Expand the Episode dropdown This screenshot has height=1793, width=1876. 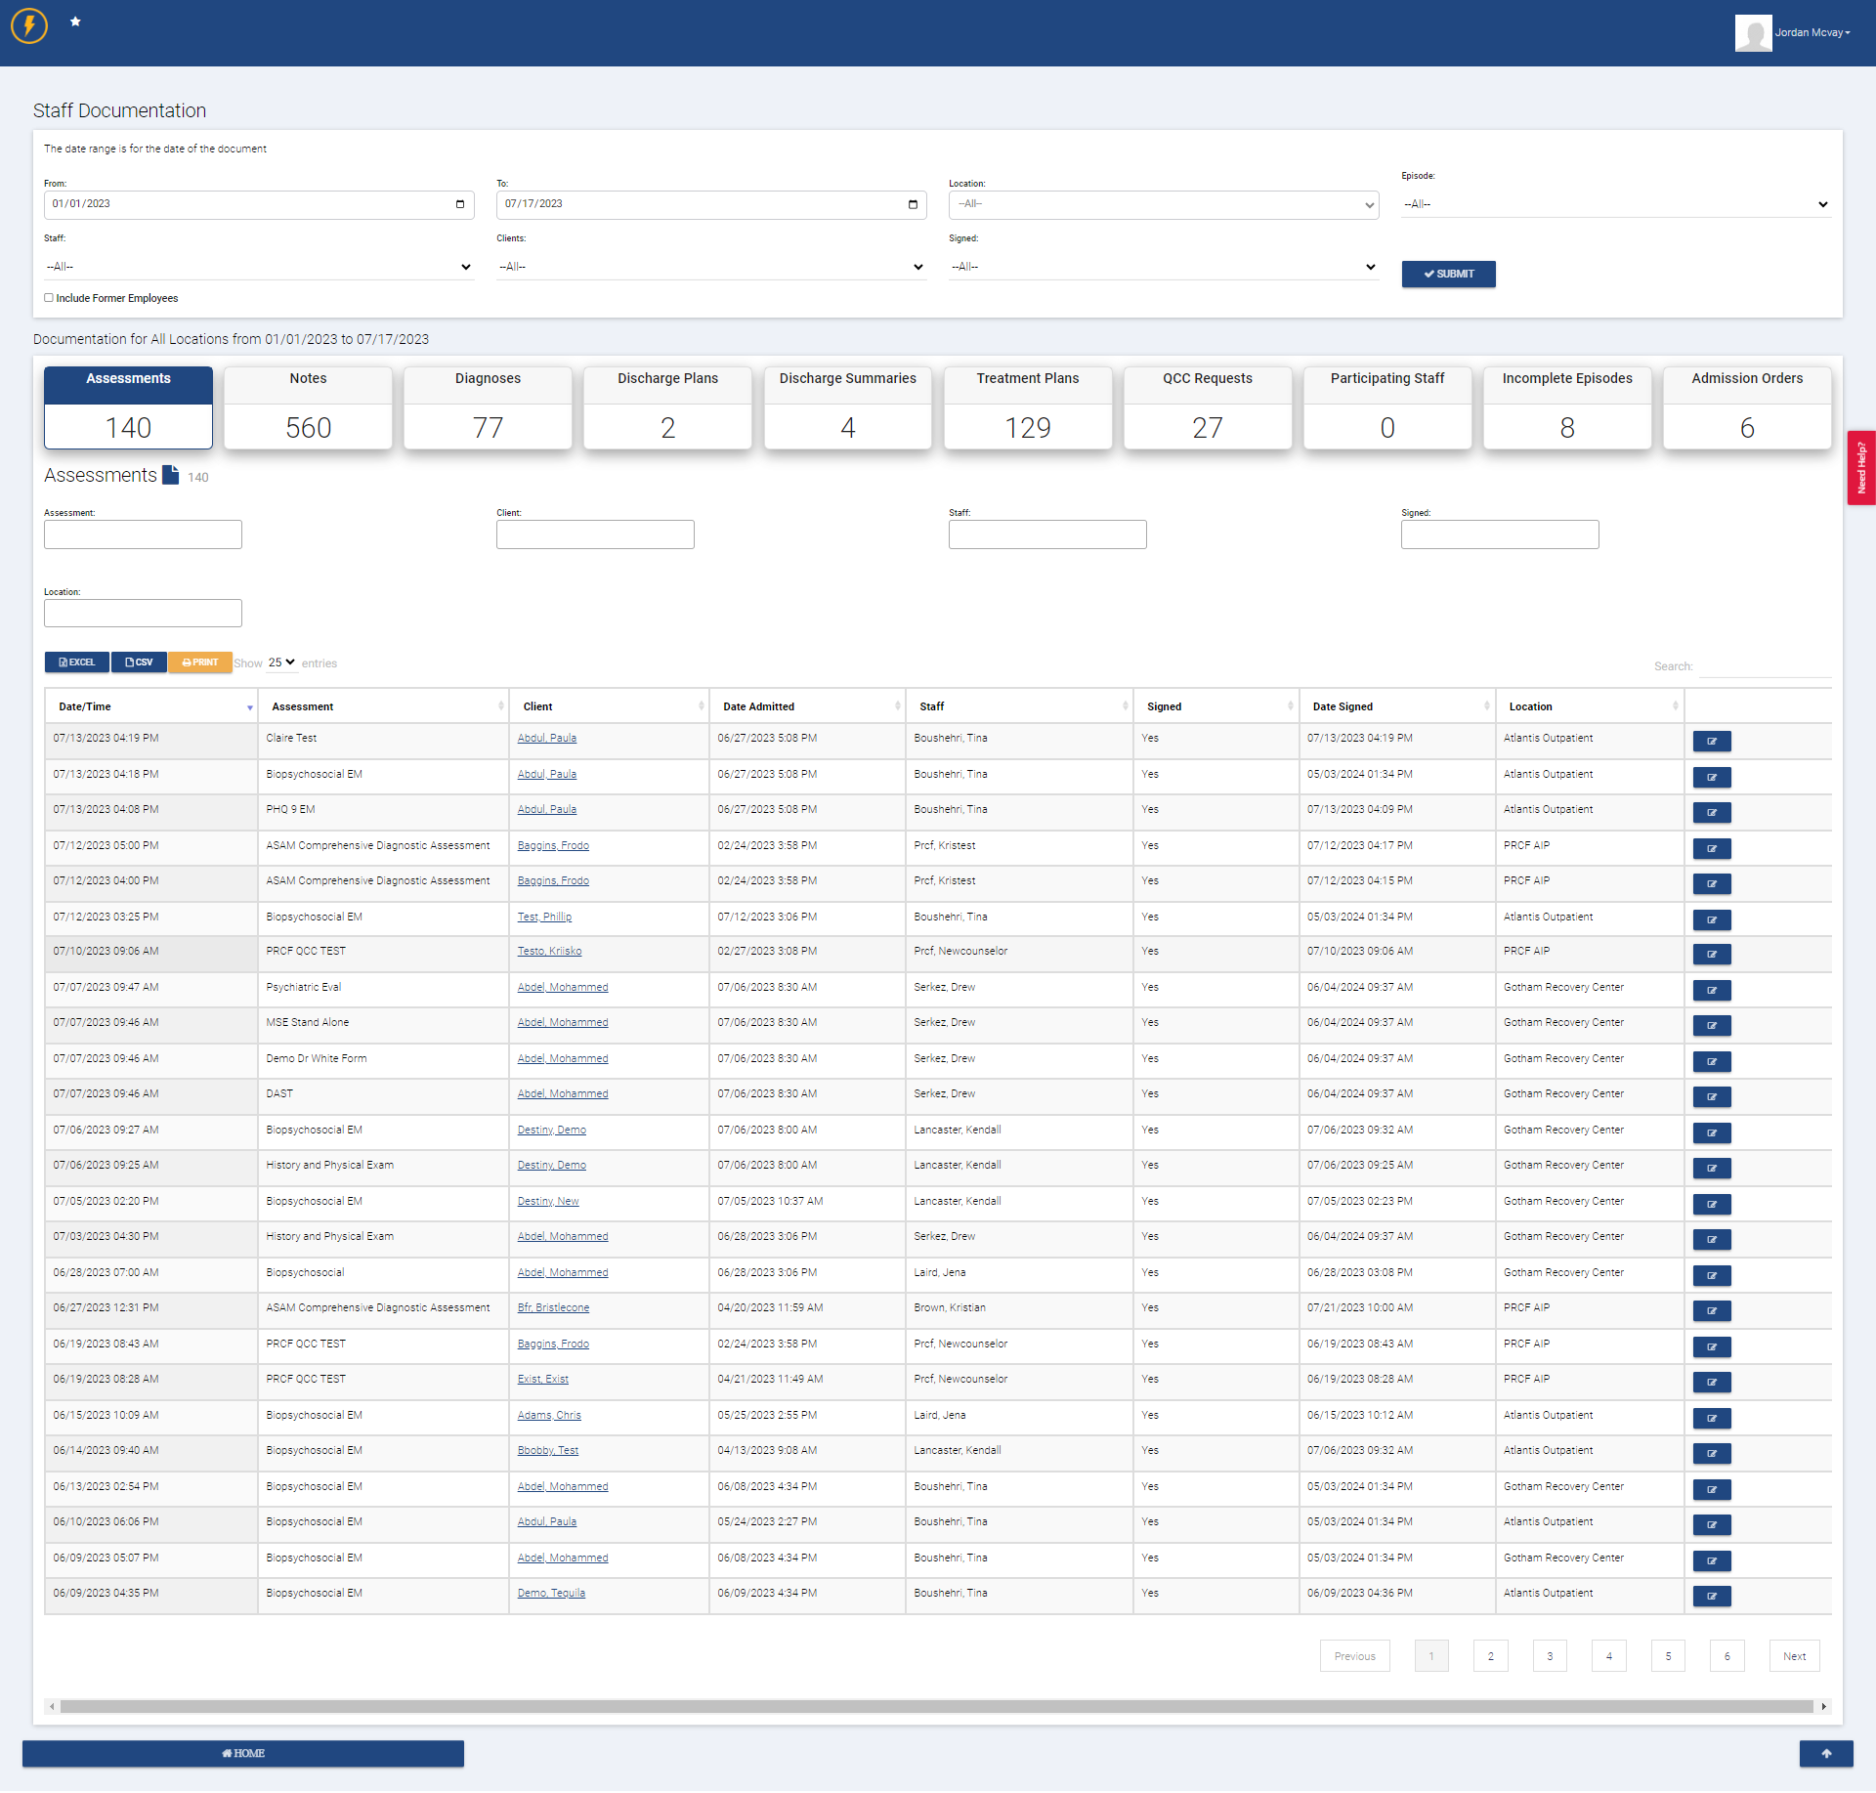pos(1616,204)
